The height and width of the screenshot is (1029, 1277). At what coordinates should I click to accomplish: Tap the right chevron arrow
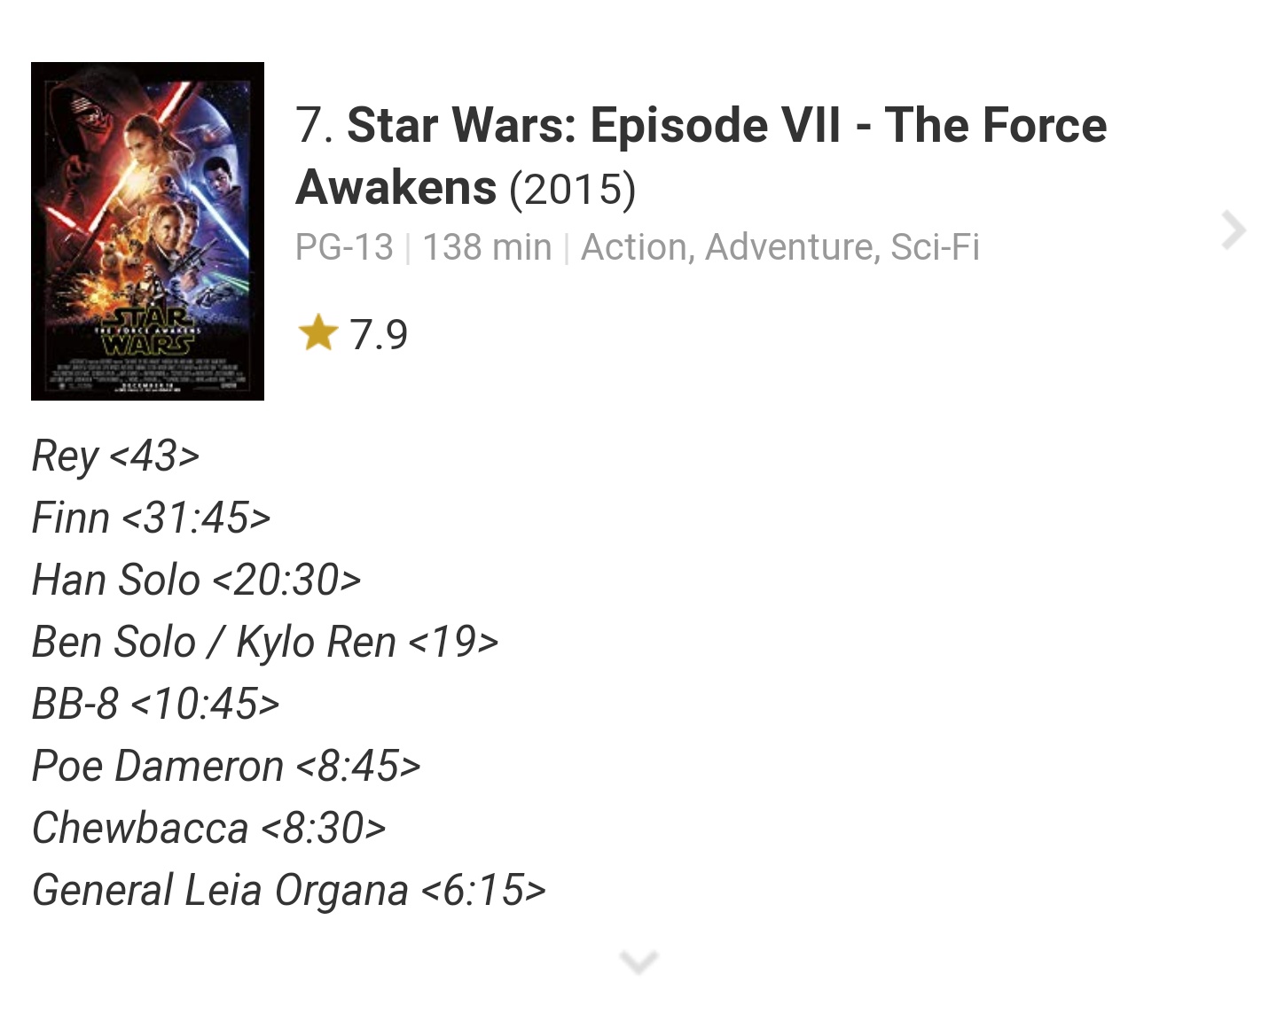(1233, 230)
